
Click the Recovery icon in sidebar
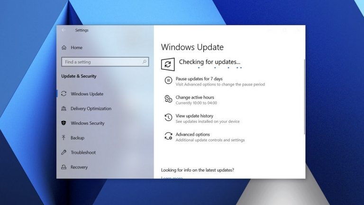tap(64, 167)
